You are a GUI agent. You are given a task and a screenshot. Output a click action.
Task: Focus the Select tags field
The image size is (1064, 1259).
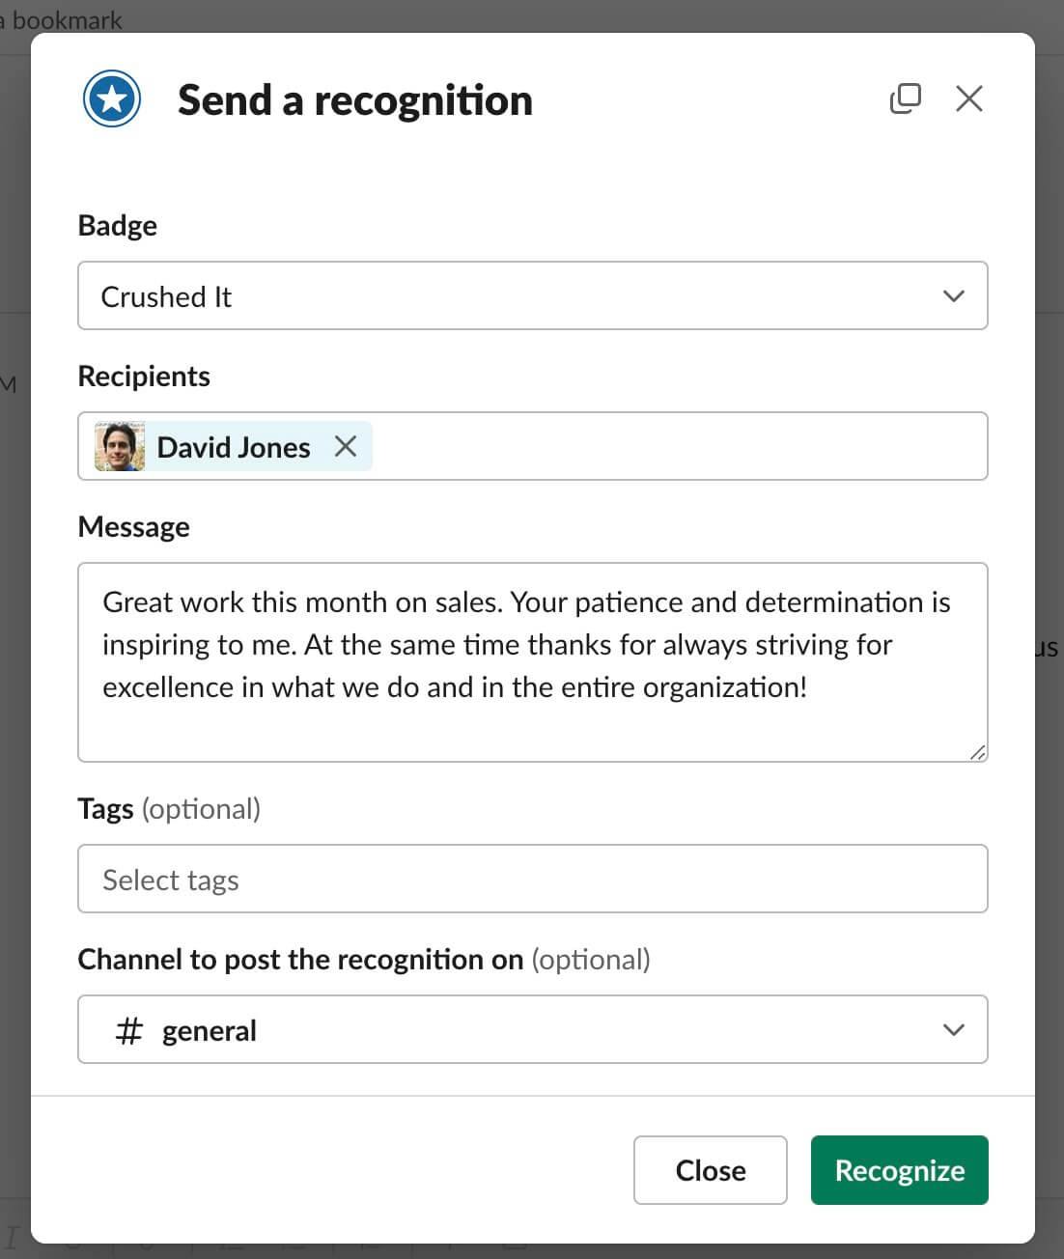tap(533, 879)
